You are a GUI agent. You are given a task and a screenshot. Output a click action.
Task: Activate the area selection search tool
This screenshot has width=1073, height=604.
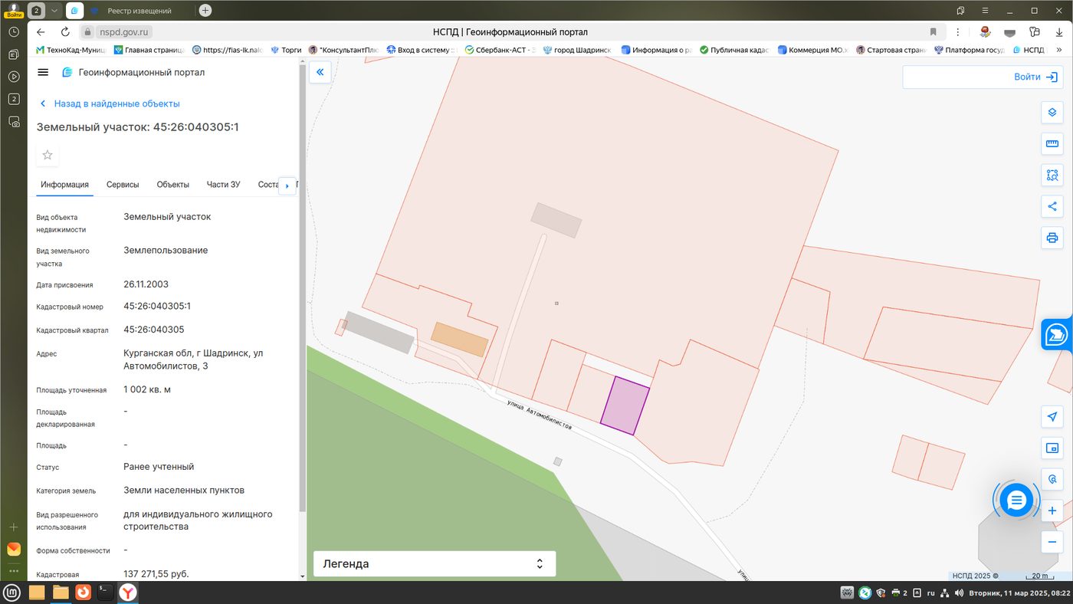(1052, 175)
